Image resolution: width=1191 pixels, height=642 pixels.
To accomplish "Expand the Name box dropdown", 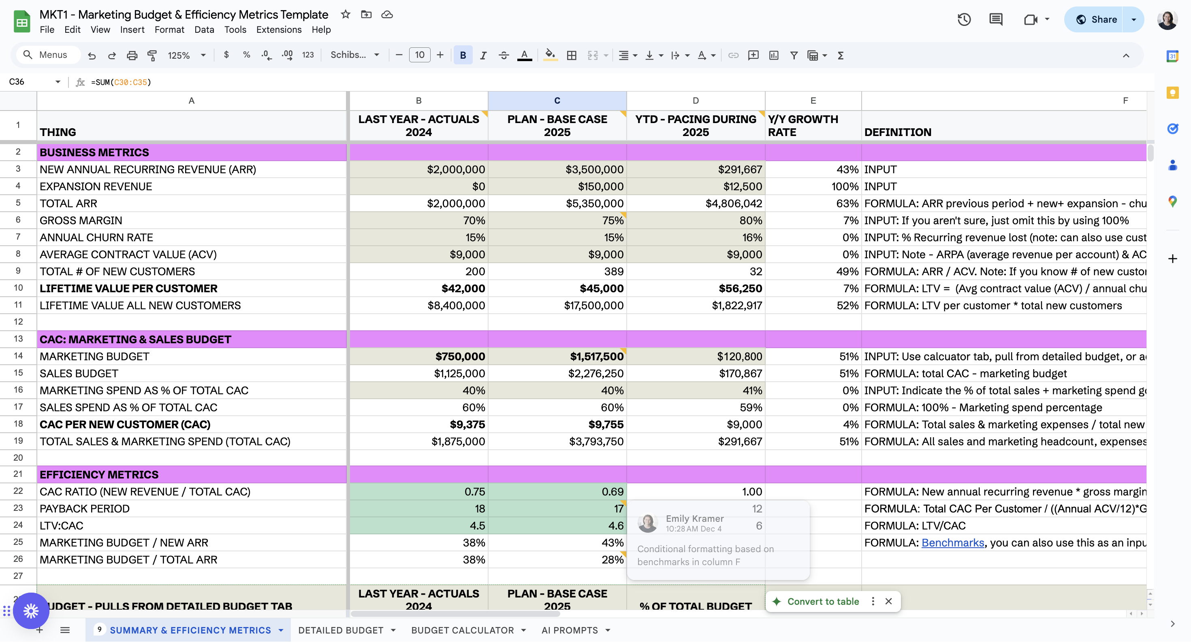I will point(58,82).
